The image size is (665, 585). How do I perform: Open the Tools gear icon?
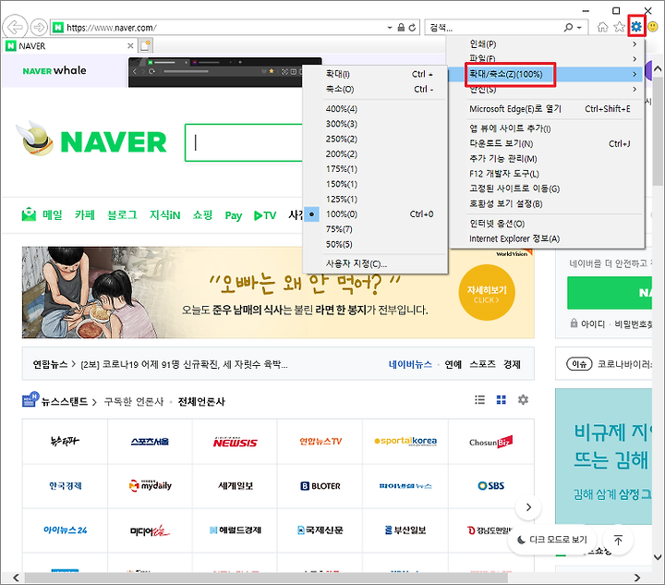click(636, 27)
